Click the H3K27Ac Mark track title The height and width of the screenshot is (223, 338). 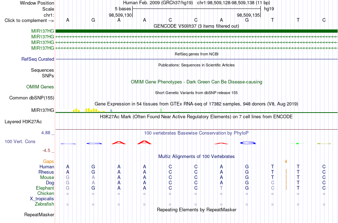[x=196, y=117]
